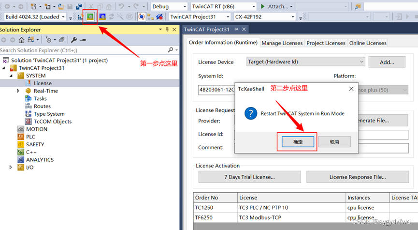The height and width of the screenshot is (230, 418).
Task: Select SAFETY in the solution tree
Action: (35, 144)
